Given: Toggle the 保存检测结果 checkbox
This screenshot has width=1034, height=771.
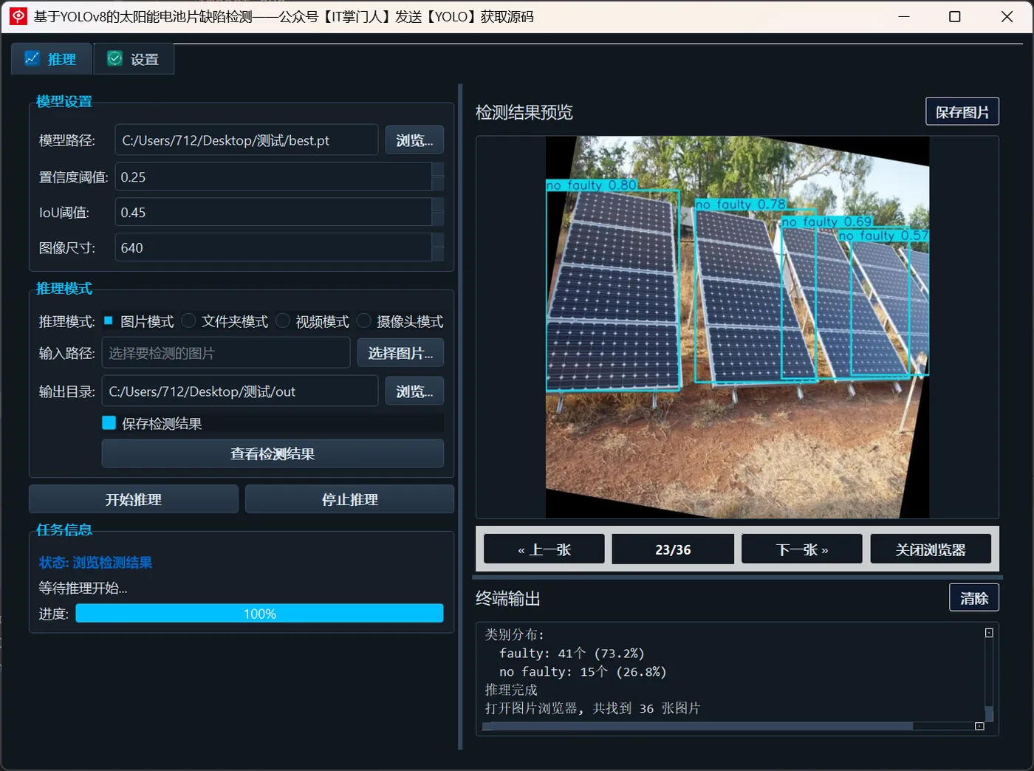Looking at the screenshot, I should click(109, 423).
